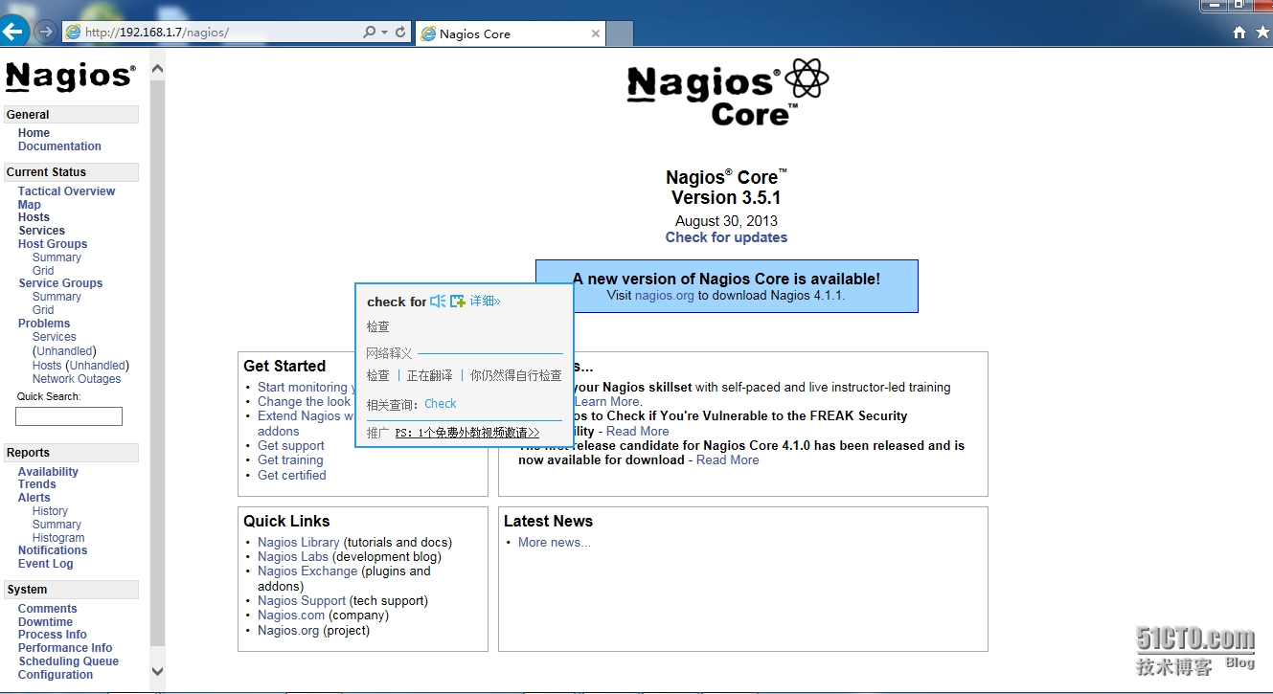
Task: Click the Quick Search input box
Action: tap(69, 416)
